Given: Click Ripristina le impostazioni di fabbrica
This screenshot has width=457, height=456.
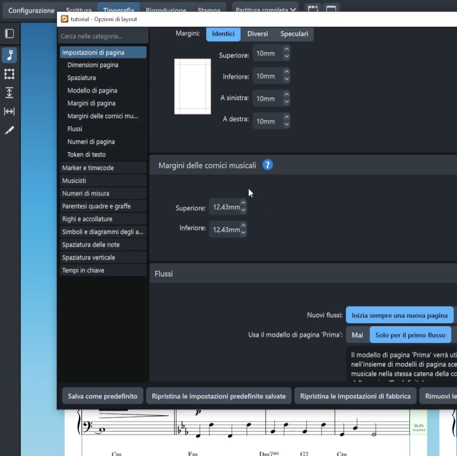Looking at the screenshot, I should (355, 396).
